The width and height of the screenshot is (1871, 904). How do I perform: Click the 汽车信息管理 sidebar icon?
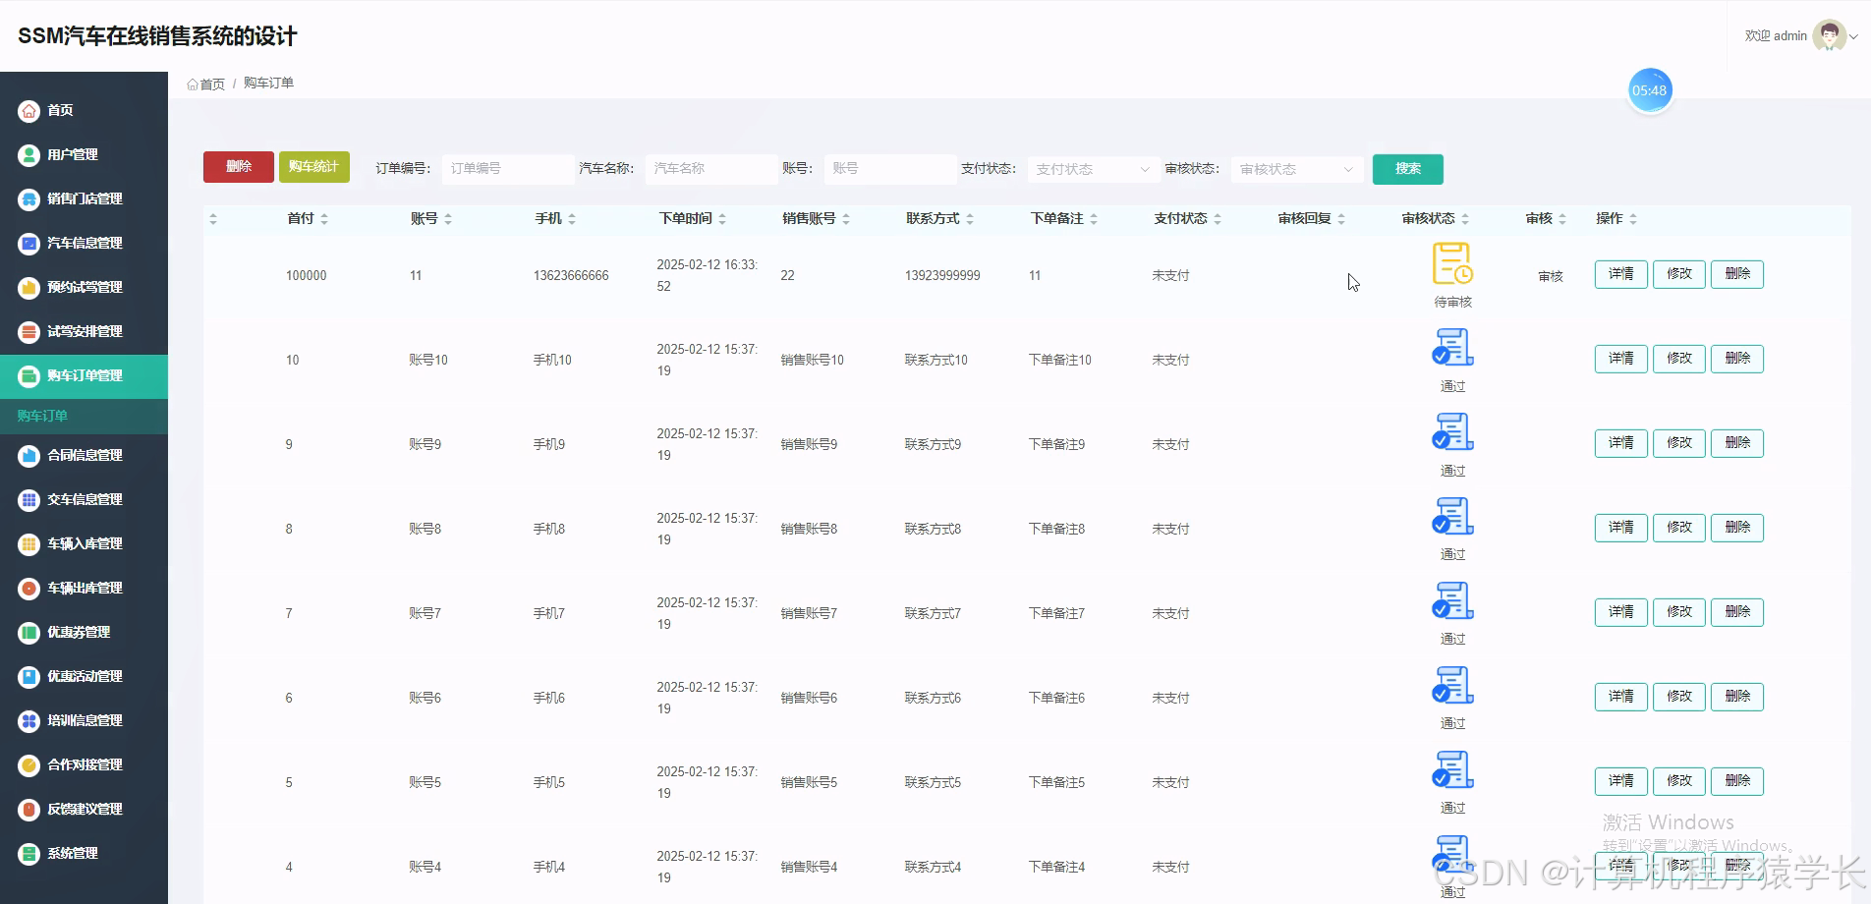tap(29, 244)
